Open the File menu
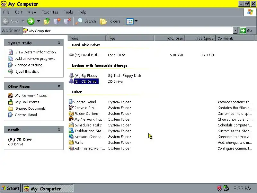This screenshot has height=193, width=257. pos(6,12)
